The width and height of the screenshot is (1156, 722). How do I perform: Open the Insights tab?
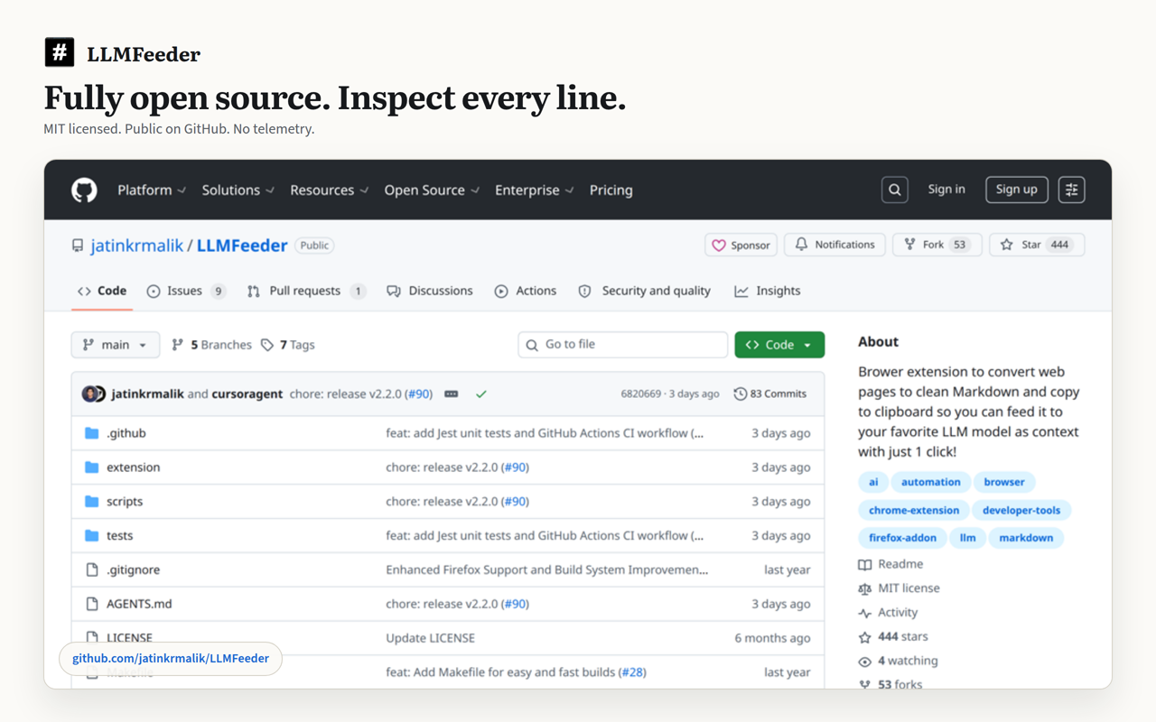768,291
